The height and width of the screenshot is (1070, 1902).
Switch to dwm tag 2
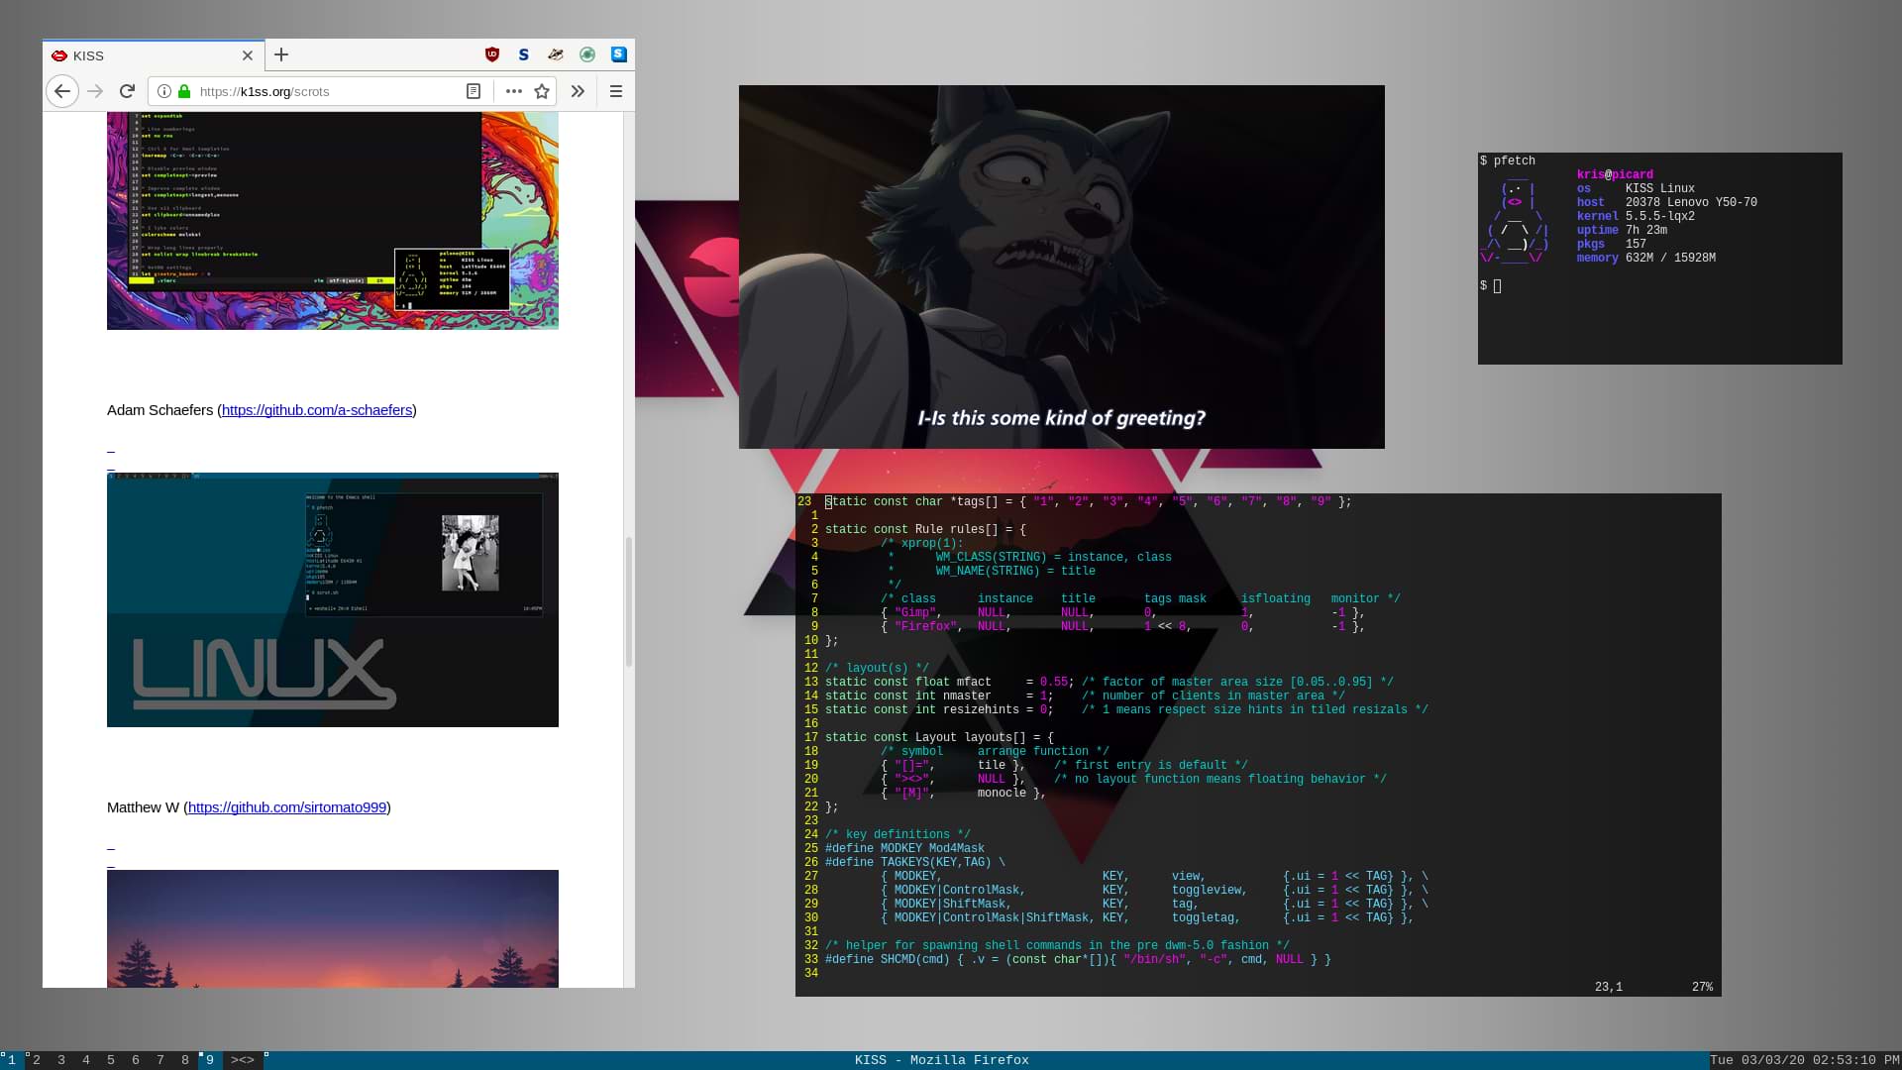point(37,1060)
